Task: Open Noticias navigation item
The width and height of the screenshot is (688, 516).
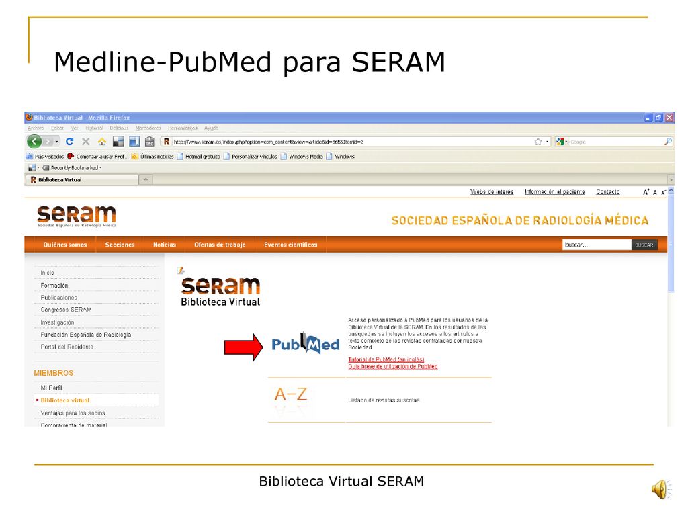Action: pos(165,245)
